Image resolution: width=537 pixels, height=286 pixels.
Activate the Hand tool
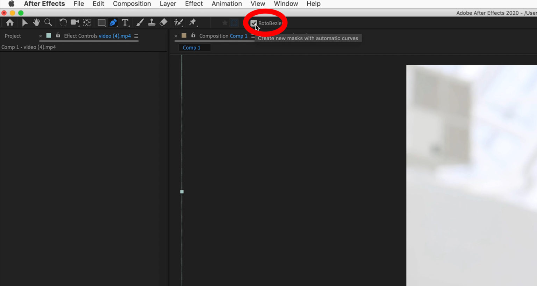click(x=36, y=22)
